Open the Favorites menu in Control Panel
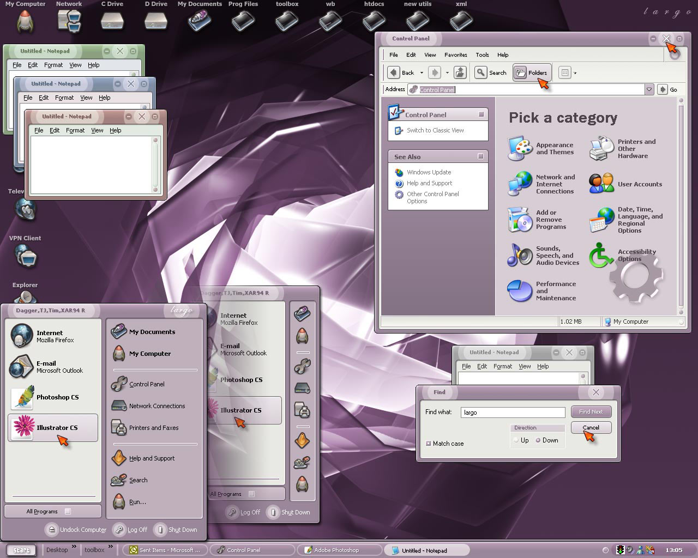This screenshot has height=558, width=698. coord(455,55)
